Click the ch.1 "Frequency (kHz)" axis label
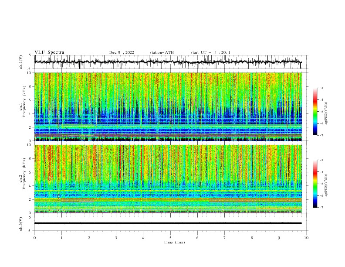Viewport: 345px width, 267px height. [x=24, y=101]
